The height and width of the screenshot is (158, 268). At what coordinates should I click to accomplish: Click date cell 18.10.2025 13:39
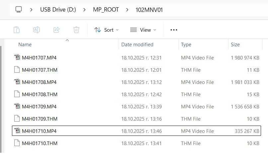click(141, 107)
